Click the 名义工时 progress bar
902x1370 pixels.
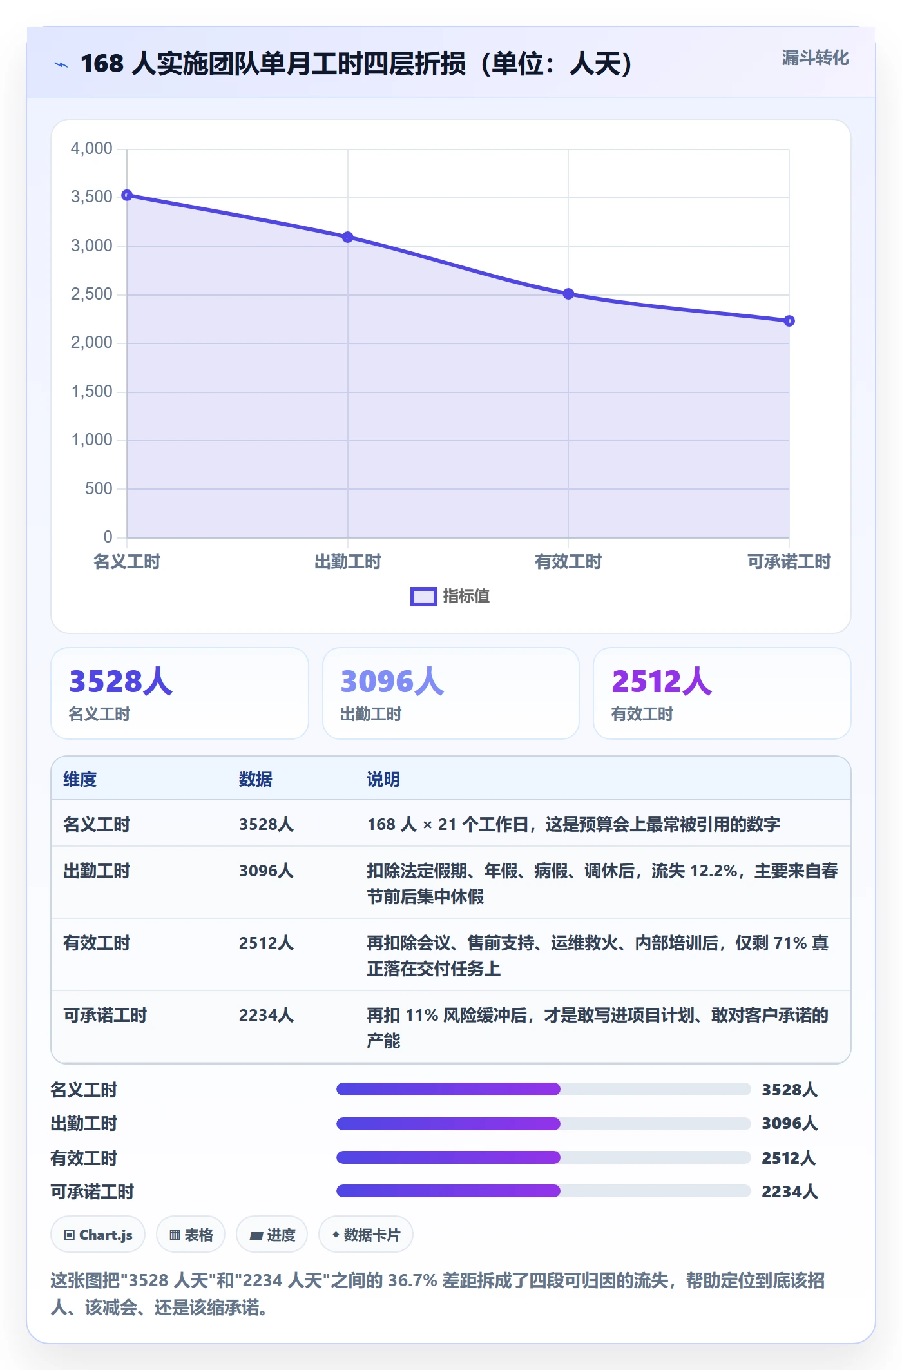(x=544, y=1089)
